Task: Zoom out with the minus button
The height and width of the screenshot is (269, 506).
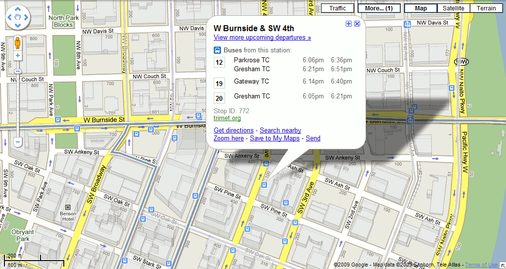Action: pos(18,141)
